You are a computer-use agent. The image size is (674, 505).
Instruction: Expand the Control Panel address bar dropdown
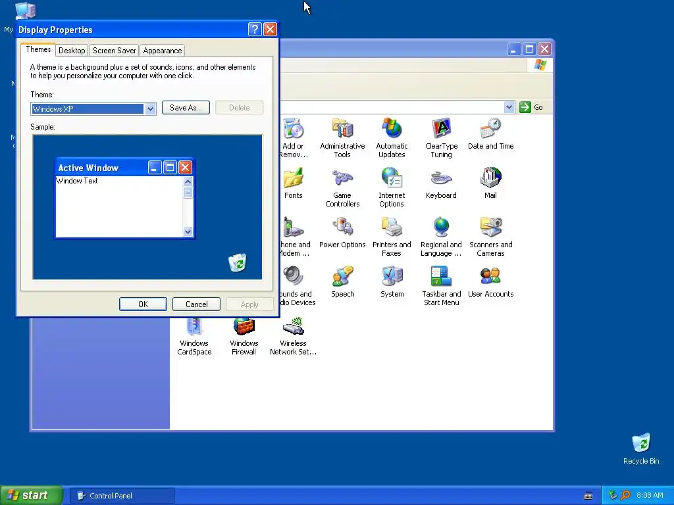509,107
